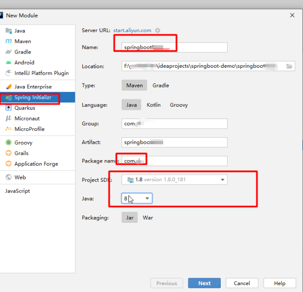Viewport: 303px width, 292px height.
Task: Click into the Name input field
Action: 175,48
